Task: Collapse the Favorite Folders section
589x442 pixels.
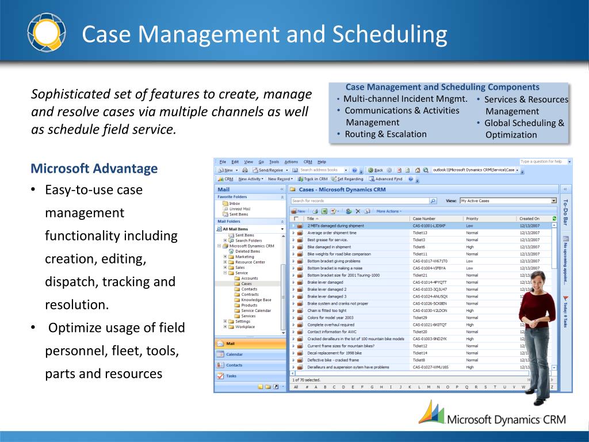Action: pyautogui.click(x=282, y=197)
